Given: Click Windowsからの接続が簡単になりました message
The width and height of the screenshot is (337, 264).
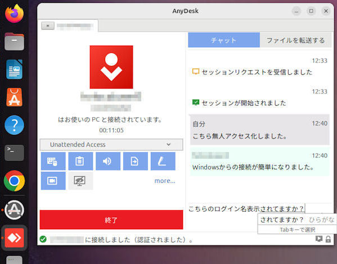Looking at the screenshot, I should [x=253, y=167].
